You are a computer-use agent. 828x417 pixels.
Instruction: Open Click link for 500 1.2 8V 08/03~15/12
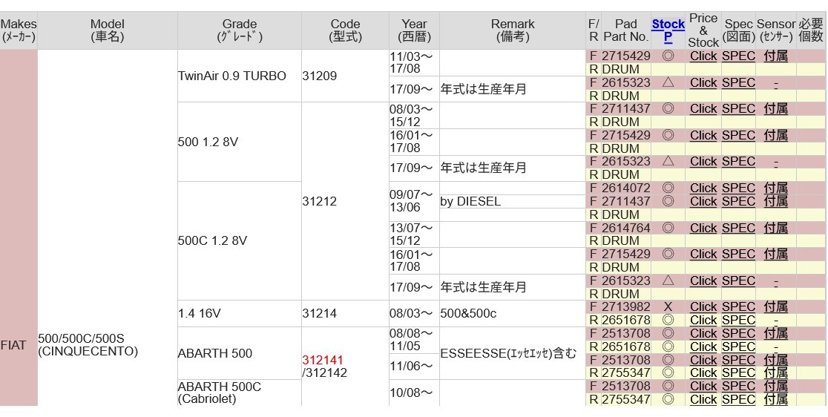point(703,109)
